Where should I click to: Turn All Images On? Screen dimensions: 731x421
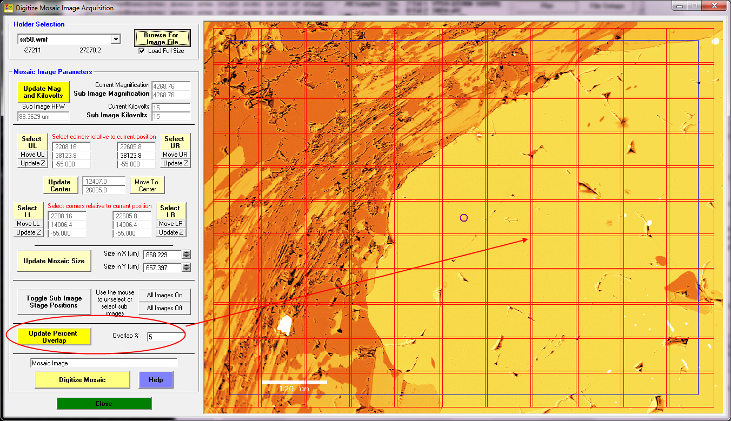(164, 295)
